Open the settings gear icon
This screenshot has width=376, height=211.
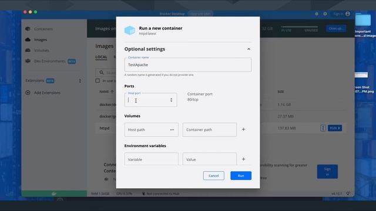325,14
